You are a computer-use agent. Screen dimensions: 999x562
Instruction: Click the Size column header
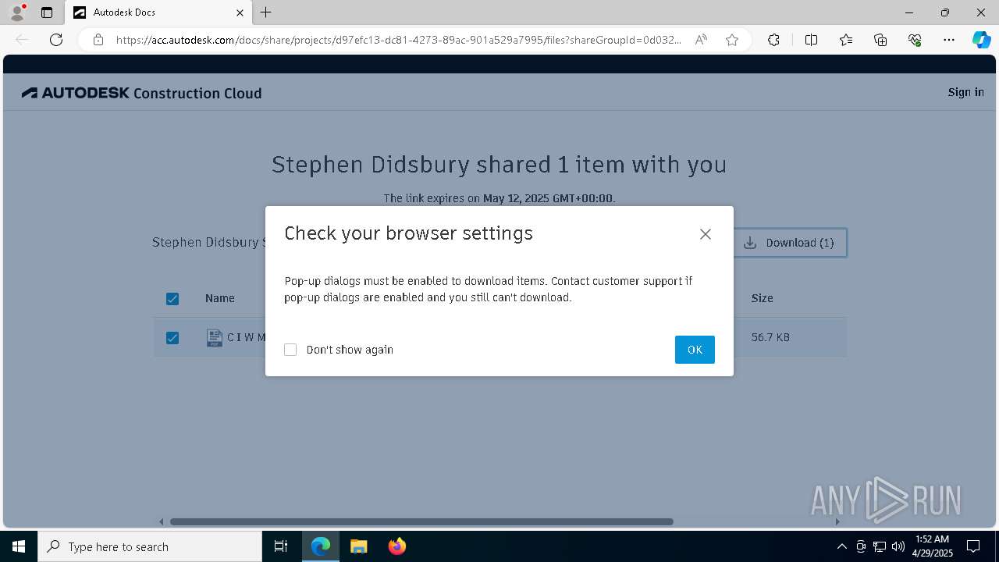tap(762, 298)
